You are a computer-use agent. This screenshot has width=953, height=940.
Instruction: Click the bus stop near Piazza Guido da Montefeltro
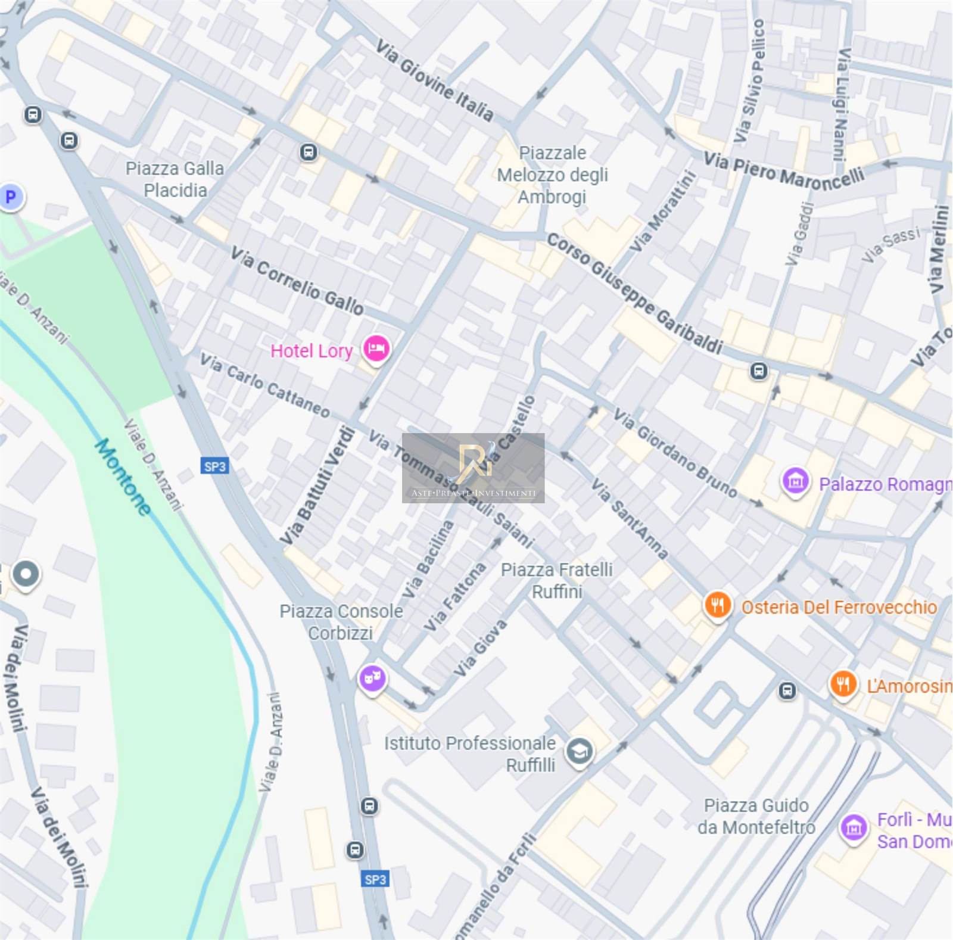788,690
